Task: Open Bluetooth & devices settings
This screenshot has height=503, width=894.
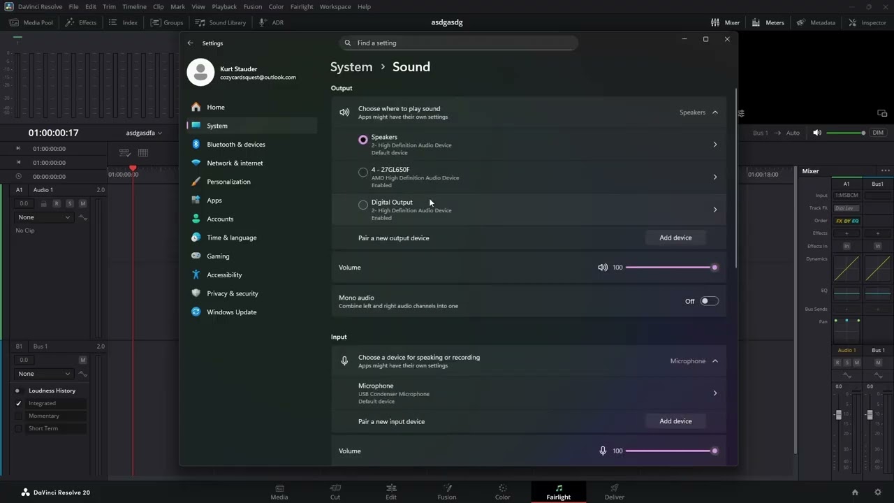Action: tap(236, 145)
